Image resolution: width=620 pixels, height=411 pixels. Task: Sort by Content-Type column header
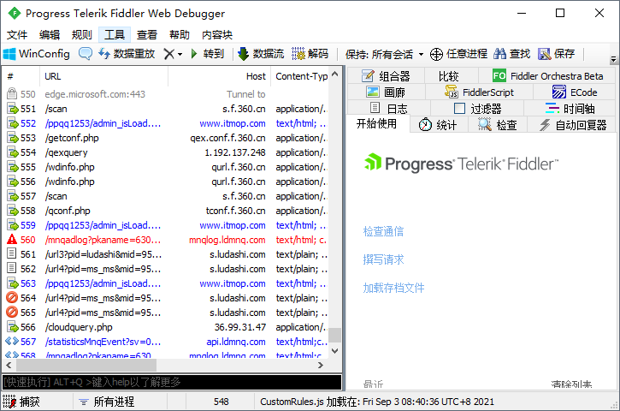(x=301, y=76)
